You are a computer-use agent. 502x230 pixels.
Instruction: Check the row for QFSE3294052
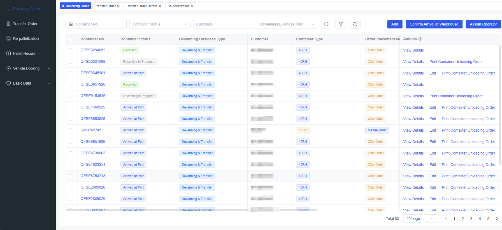71,50
